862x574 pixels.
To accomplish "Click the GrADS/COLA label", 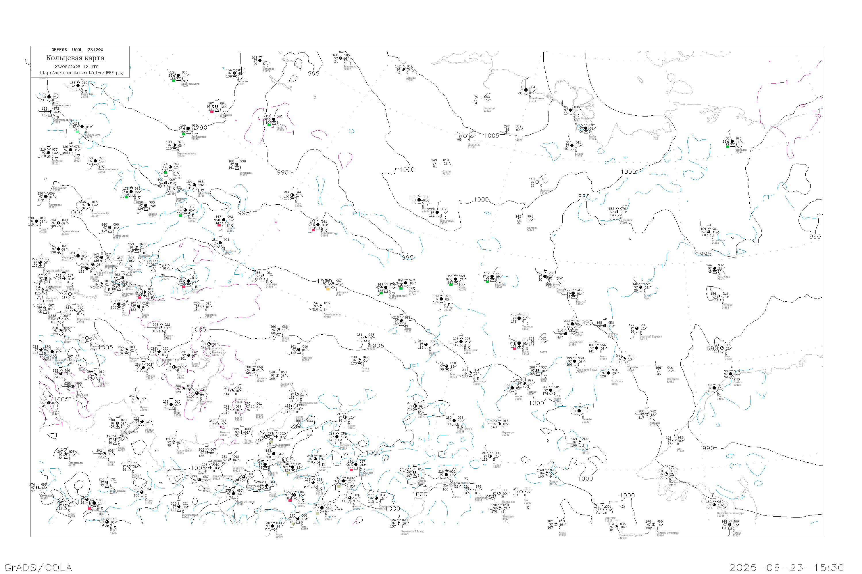I will click(x=38, y=567).
